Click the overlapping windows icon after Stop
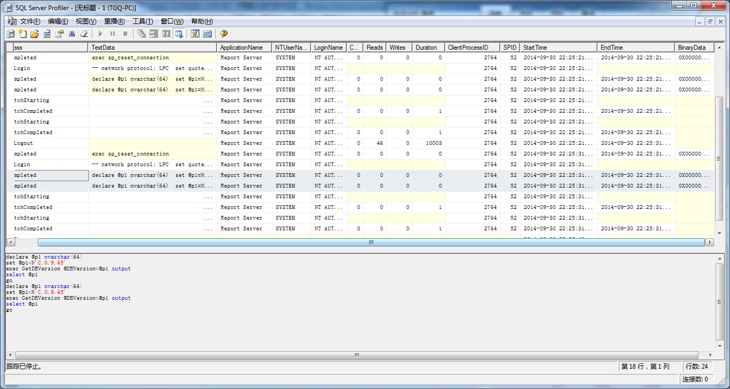Image resolution: width=730 pixels, height=389 pixels. (142, 34)
